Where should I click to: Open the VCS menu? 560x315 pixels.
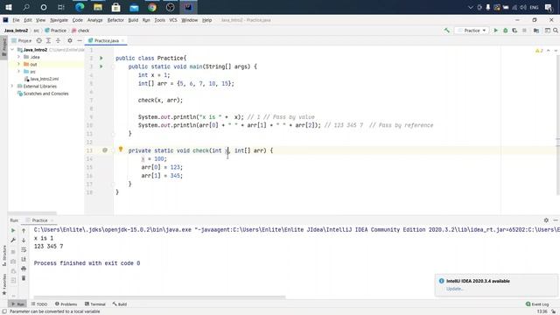click(x=173, y=20)
